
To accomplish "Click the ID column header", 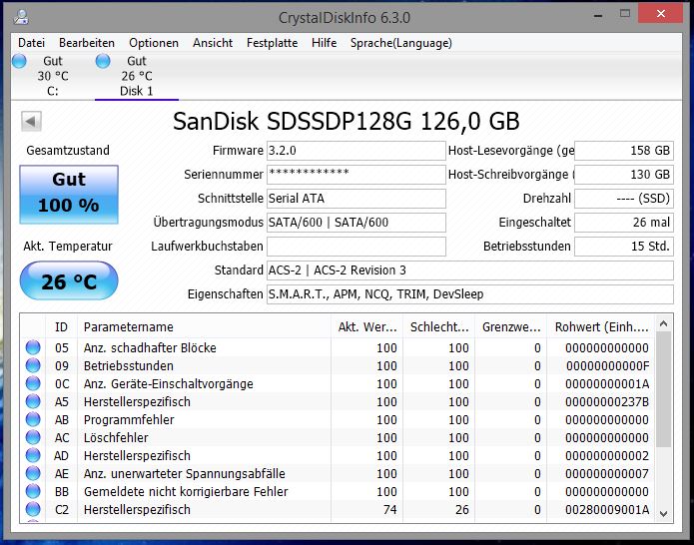I will click(61, 327).
